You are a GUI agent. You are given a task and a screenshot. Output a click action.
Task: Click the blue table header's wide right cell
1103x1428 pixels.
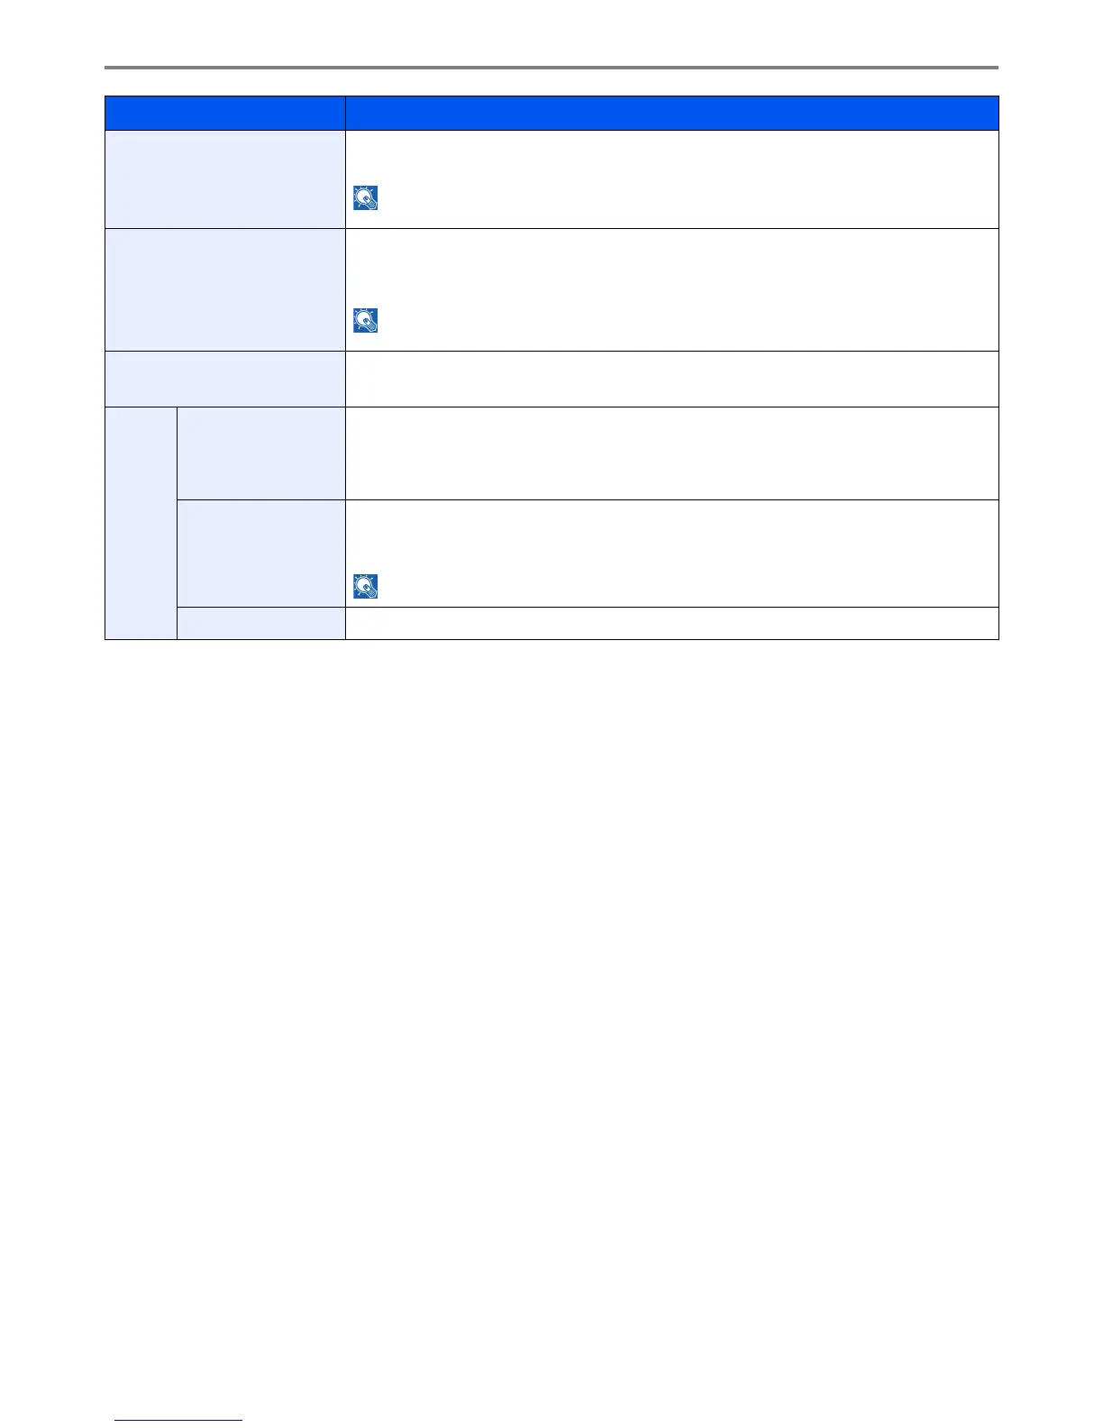tap(672, 114)
